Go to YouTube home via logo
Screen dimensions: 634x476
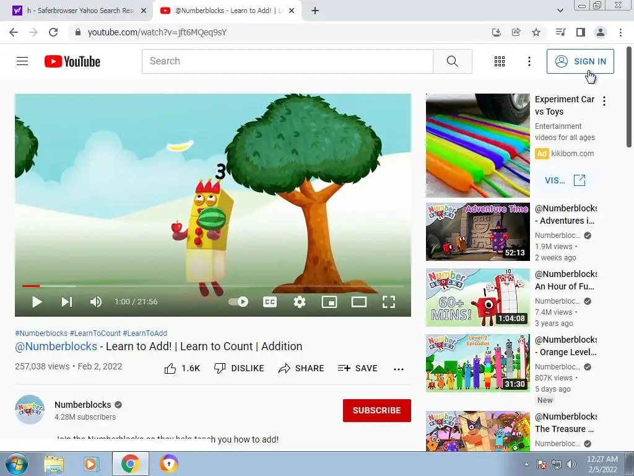(72, 61)
